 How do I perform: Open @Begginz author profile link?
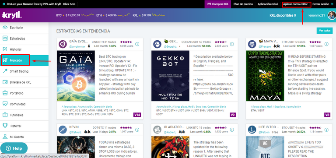pos(170,46)
